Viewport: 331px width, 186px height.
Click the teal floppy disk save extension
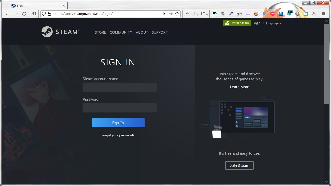click(x=306, y=14)
